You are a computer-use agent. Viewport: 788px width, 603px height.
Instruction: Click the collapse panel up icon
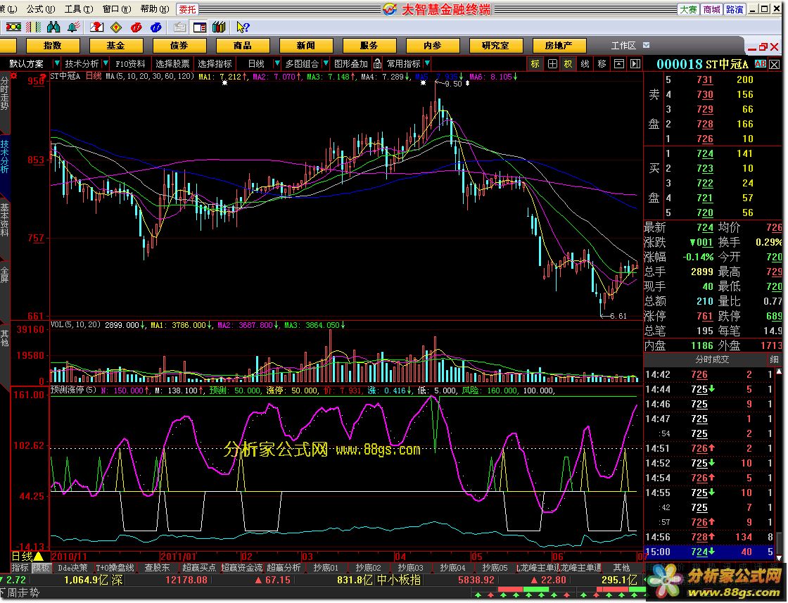[619, 64]
